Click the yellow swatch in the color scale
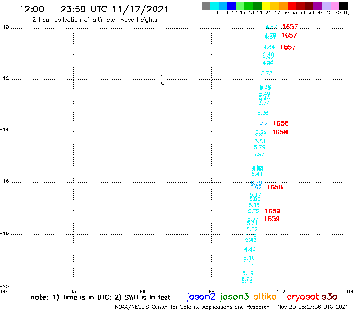Image resolution: width=354 pixels, height=311 pixels. click(266, 6)
